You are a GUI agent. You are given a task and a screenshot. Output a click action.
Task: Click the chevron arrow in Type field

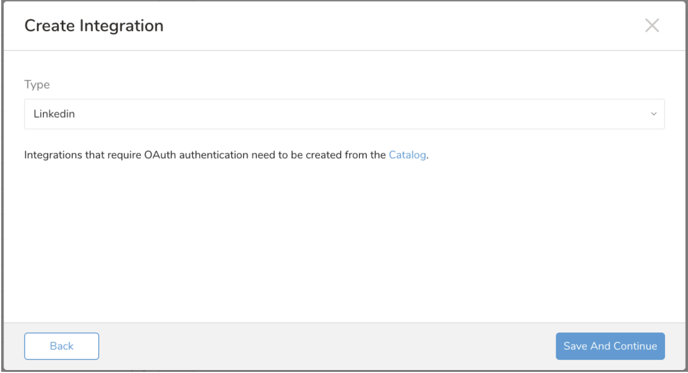point(653,114)
